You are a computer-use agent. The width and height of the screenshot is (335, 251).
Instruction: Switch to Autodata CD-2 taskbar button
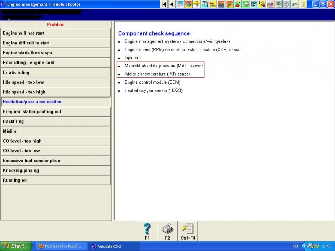tap(114, 246)
